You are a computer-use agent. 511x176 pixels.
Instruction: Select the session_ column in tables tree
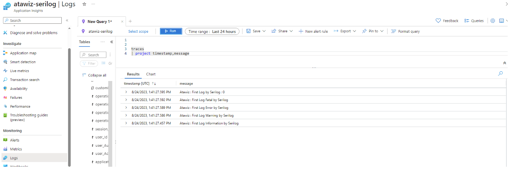[99, 129]
